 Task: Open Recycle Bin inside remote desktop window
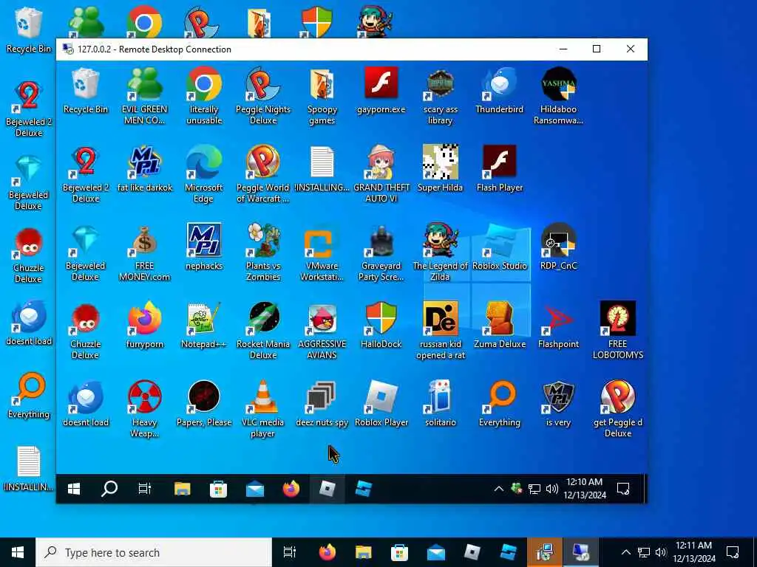[86, 84]
